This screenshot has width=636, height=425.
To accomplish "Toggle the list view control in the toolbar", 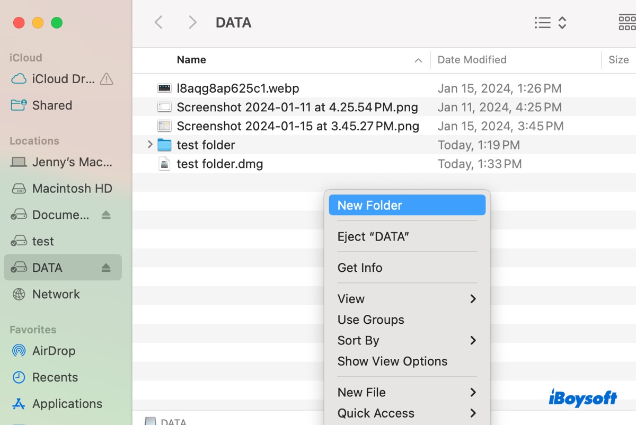I will pyautogui.click(x=542, y=23).
